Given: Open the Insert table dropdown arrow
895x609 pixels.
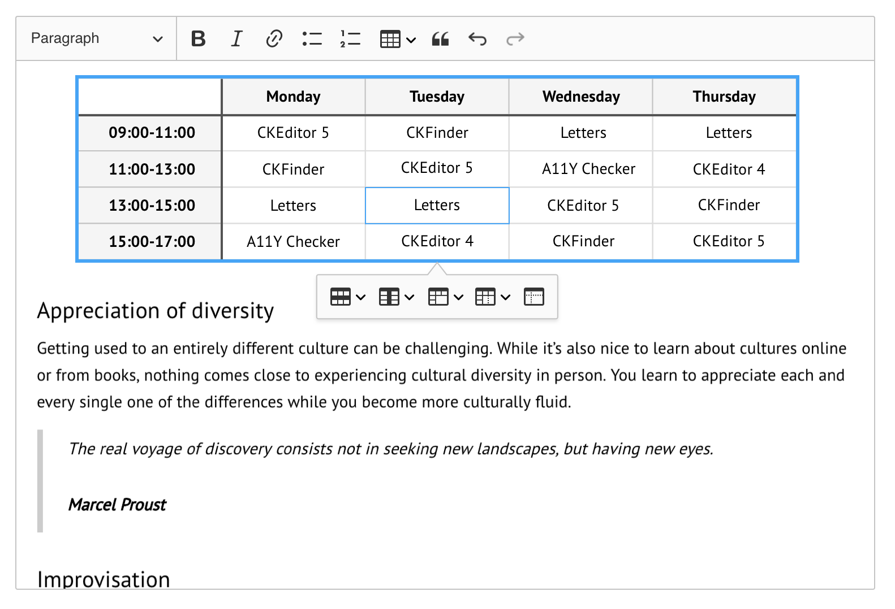Looking at the screenshot, I should click(411, 40).
